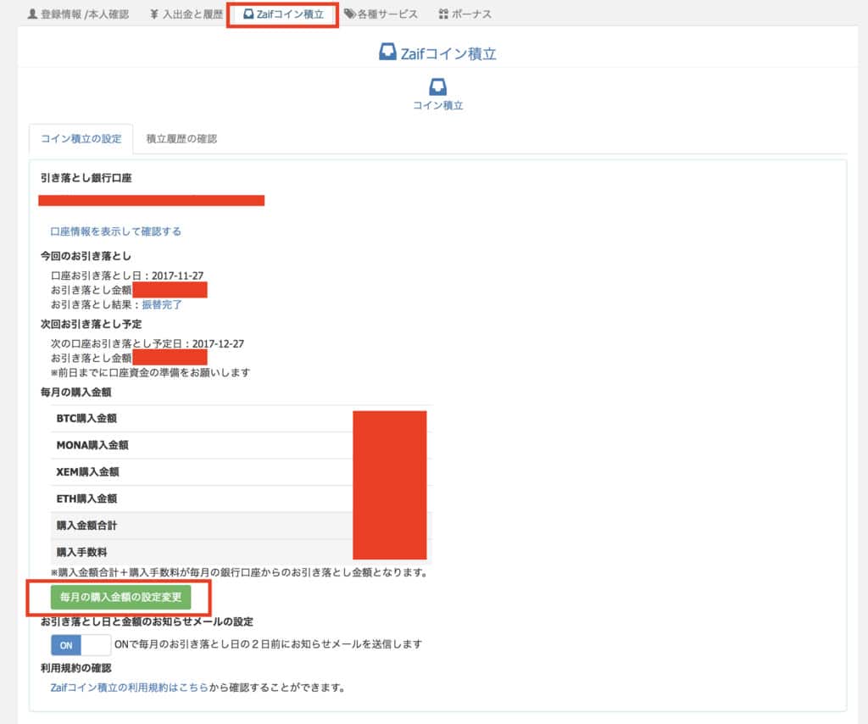This screenshot has width=868, height=724.
Task: Click the 2017-12-27 next withdrawal date text
Action: 218,343
